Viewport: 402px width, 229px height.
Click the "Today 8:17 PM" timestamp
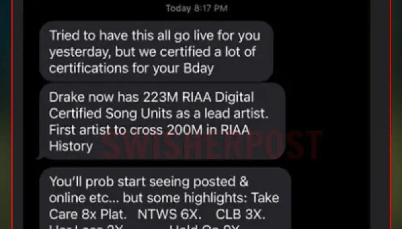pos(197,8)
